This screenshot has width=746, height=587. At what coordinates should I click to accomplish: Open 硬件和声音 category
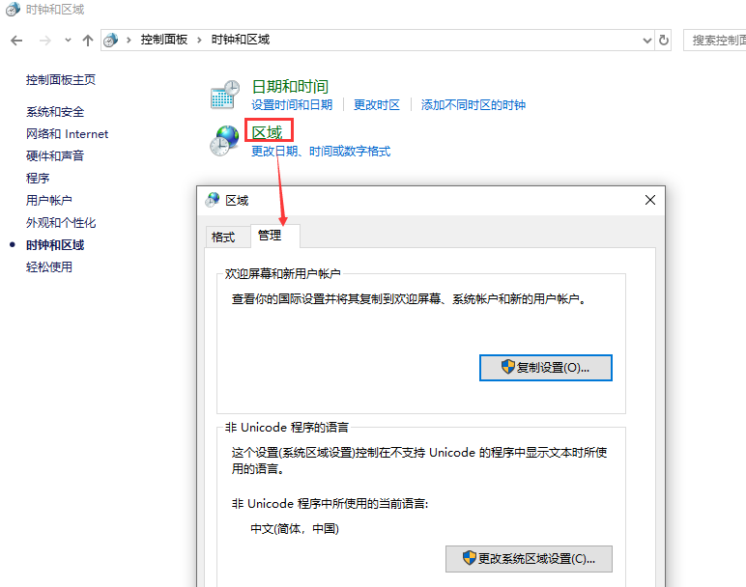pos(55,155)
